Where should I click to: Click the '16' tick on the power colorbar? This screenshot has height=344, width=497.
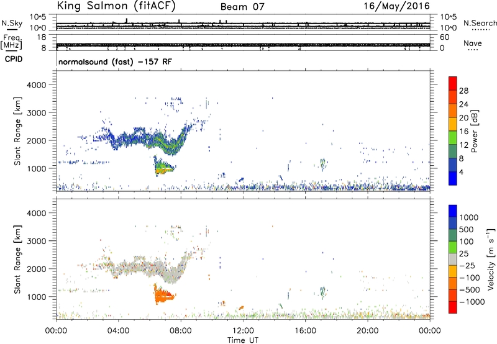pyautogui.click(x=463, y=132)
